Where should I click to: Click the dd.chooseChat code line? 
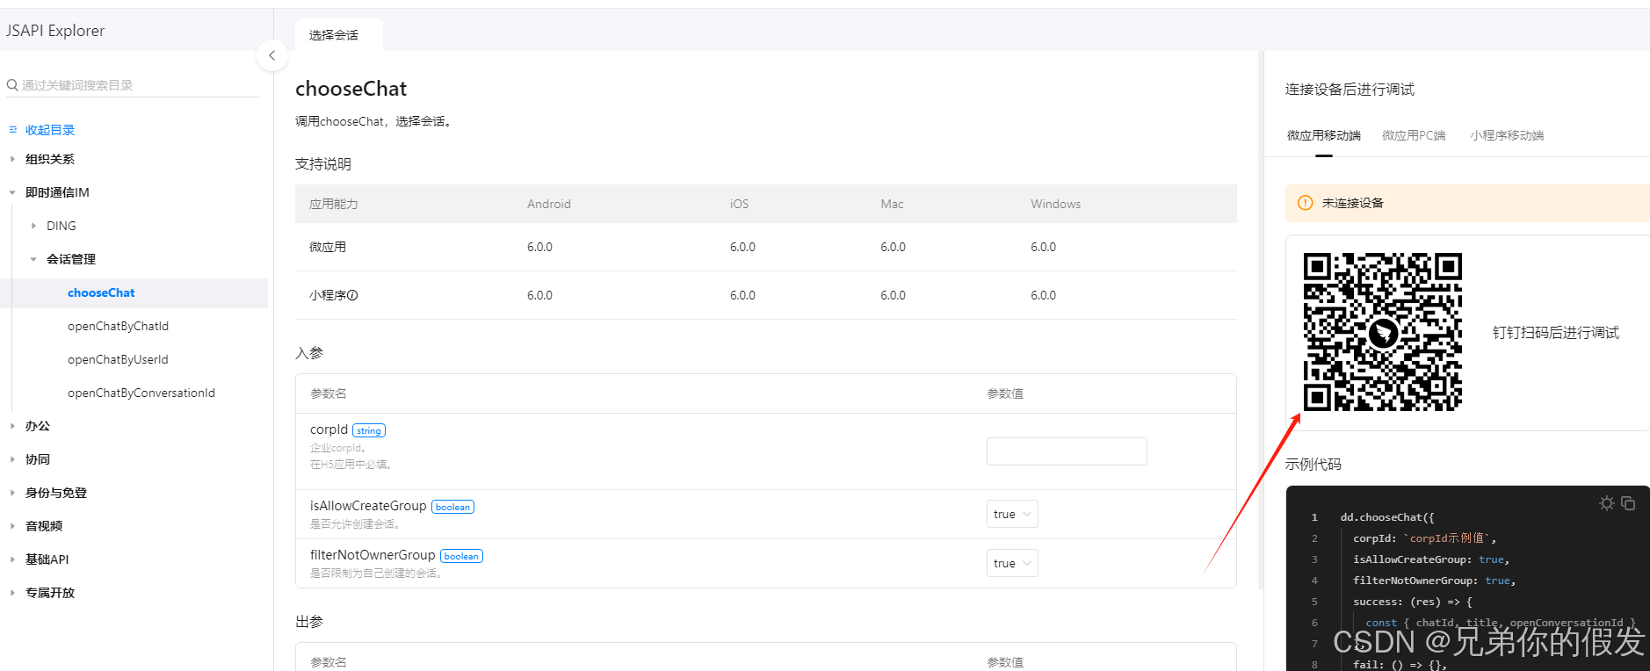[x=1387, y=517]
